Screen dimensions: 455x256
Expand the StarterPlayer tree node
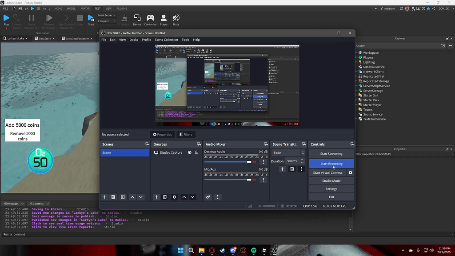click(357, 105)
